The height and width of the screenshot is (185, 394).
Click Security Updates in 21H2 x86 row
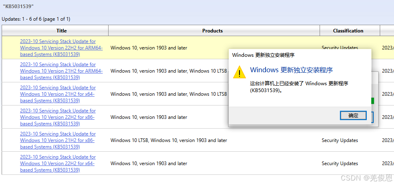[340, 140]
